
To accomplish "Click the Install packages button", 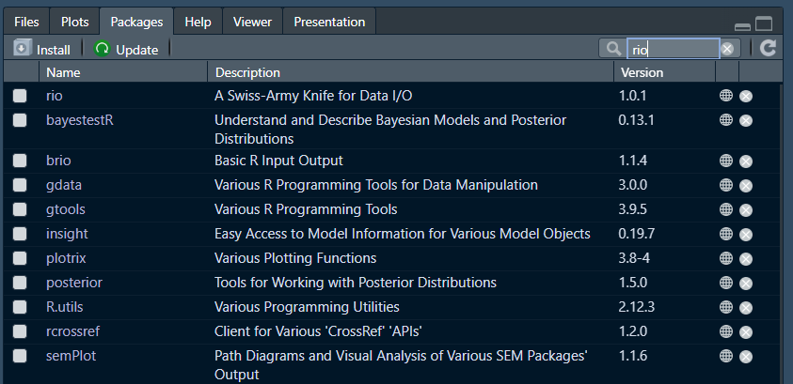I will [x=42, y=49].
